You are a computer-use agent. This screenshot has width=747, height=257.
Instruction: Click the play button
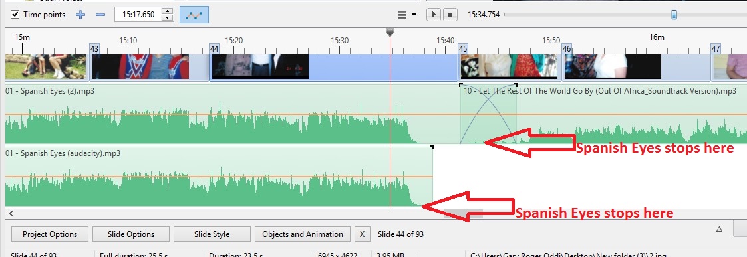(433, 15)
